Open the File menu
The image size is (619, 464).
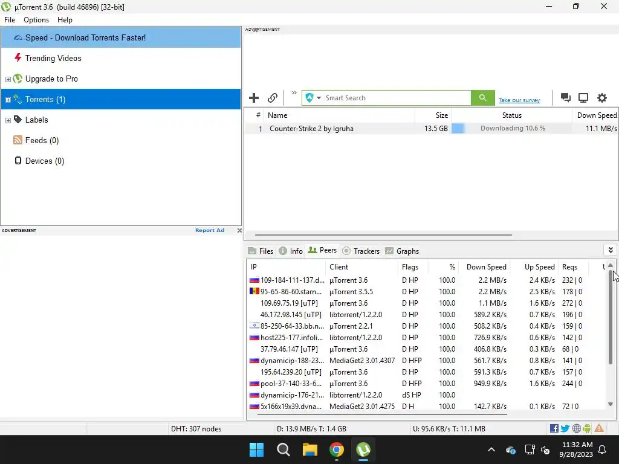(x=10, y=20)
